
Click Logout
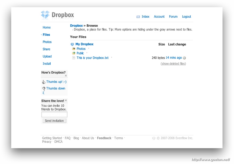click(x=187, y=17)
